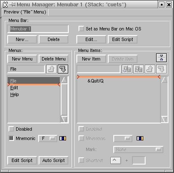Click the indent item left icon

(x=127, y=69)
